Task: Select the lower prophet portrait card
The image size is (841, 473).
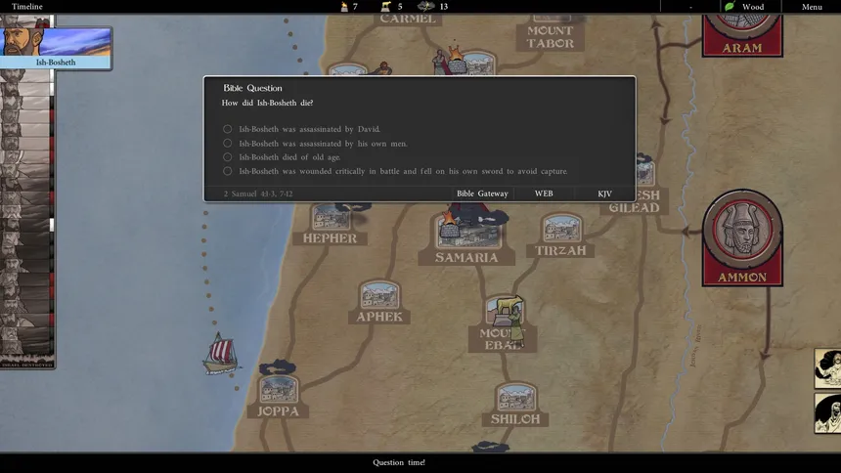Action: click(827, 413)
